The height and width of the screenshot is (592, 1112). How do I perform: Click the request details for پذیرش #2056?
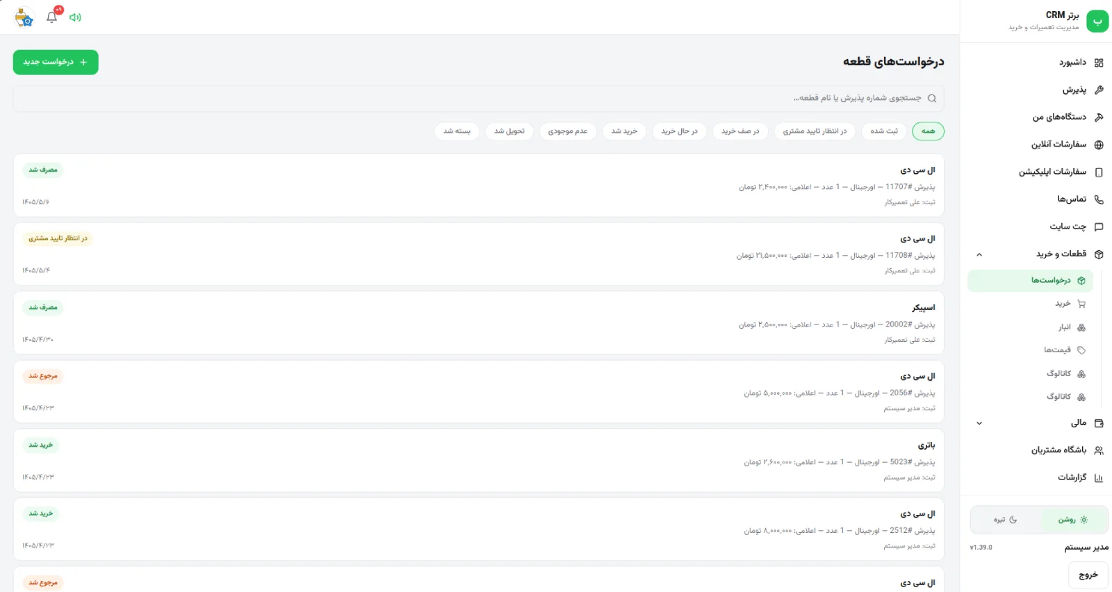pos(840,393)
